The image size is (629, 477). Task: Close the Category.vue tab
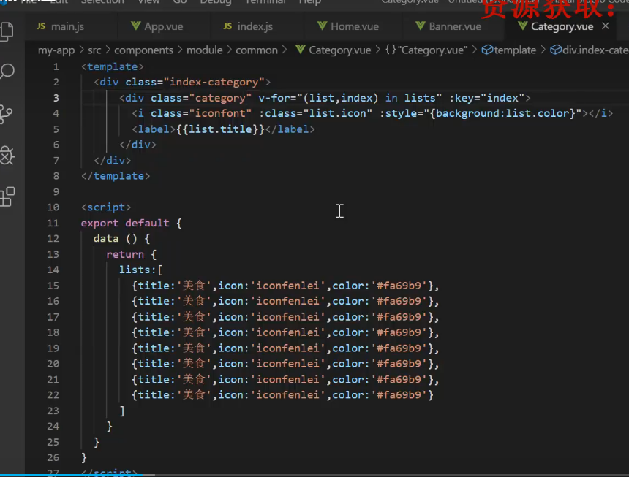tap(606, 26)
